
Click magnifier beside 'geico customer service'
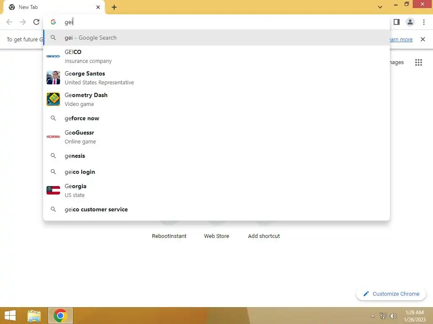tap(53, 209)
